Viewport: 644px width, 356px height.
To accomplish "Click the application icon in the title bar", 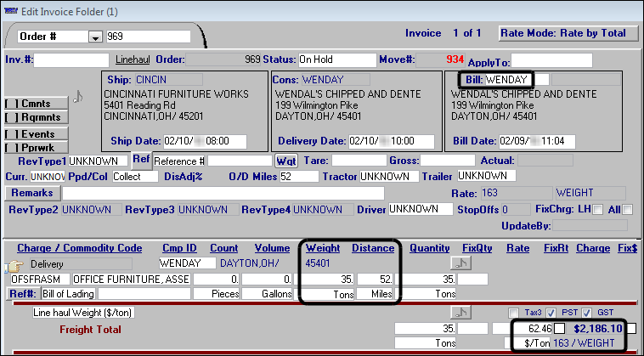I will point(11,11).
